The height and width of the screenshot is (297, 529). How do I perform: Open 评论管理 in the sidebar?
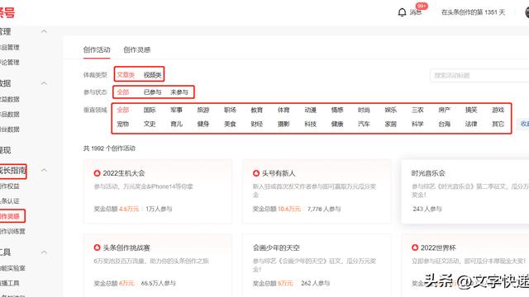coord(10,63)
